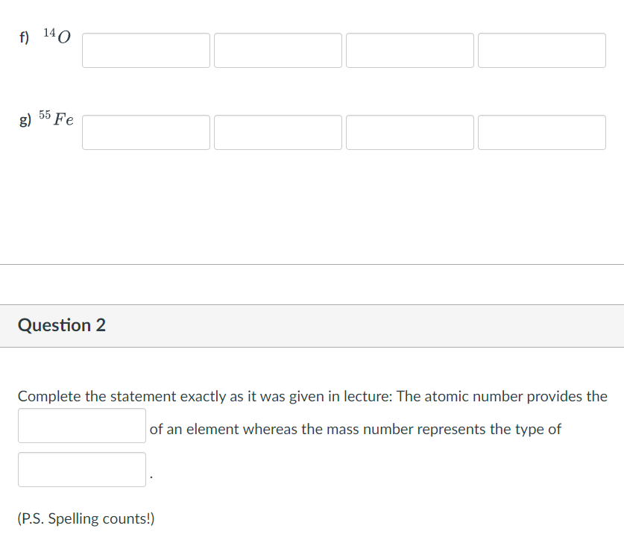
Task: Click the letter g) label
Action: click(x=23, y=119)
